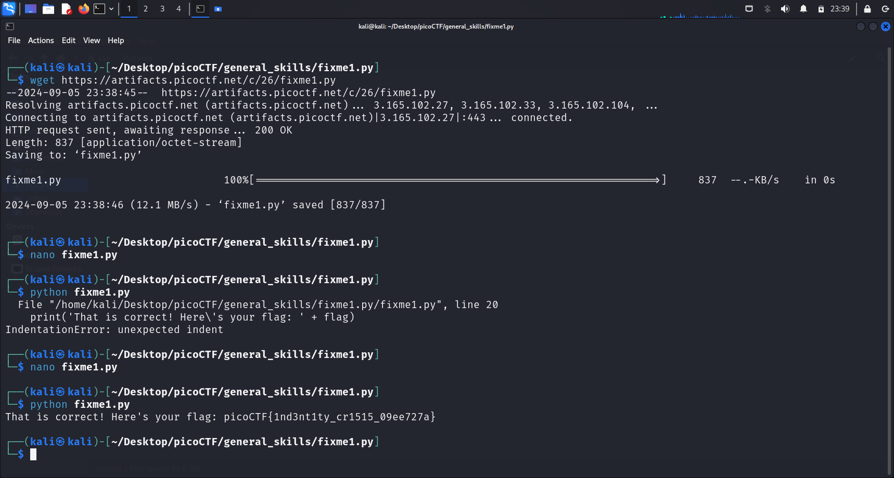Open the Kali applications menu
This screenshot has height=478, width=894.
[x=9, y=9]
